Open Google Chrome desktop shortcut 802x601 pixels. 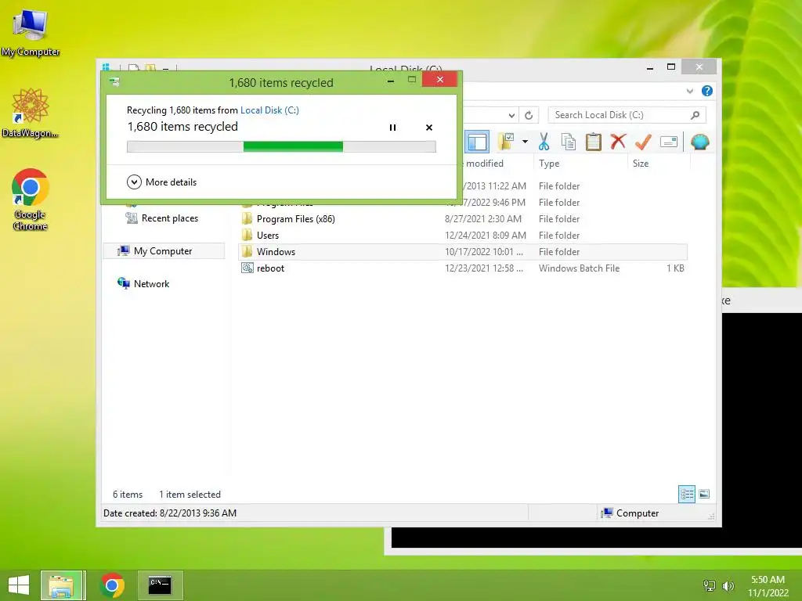[x=31, y=200]
